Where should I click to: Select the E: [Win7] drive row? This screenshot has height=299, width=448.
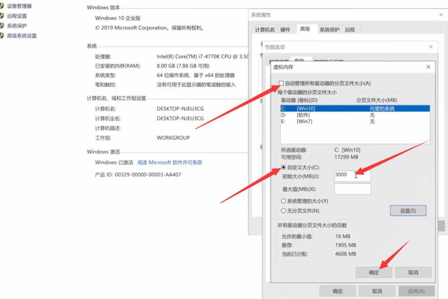[x=355, y=122]
